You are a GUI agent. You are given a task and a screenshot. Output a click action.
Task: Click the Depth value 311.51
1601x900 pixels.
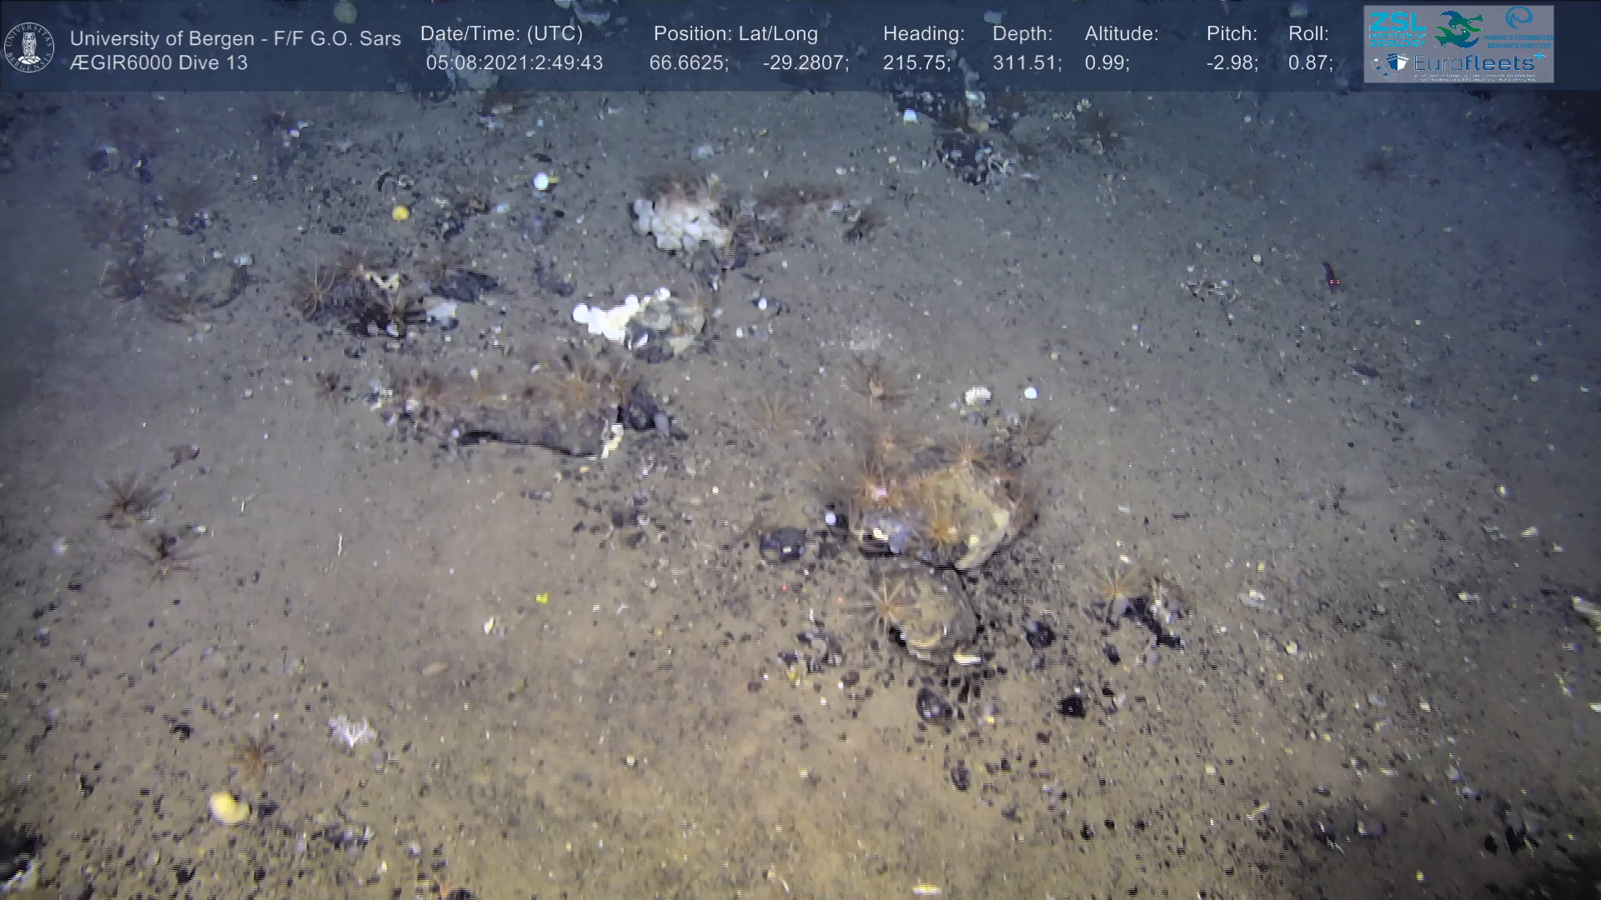tap(1026, 62)
